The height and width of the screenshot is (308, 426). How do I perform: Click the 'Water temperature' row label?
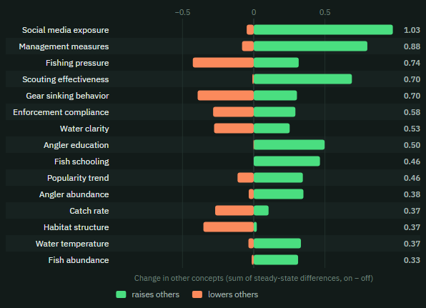(x=72, y=244)
